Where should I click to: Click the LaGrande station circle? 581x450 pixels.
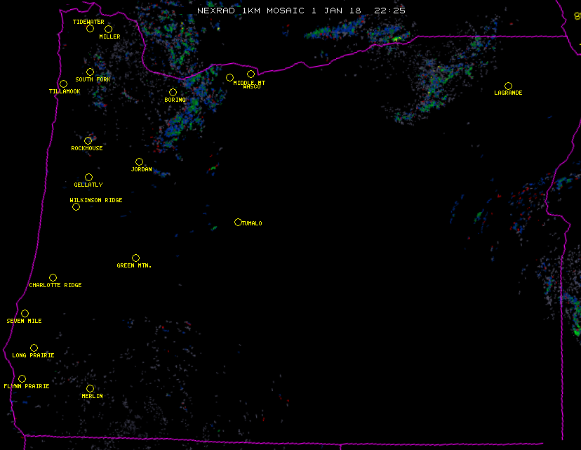click(x=508, y=86)
